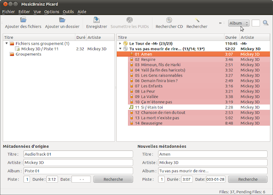Click the green note icon of 11 Si j'étais toi
This screenshot has height=195, width=273.
click(131, 107)
